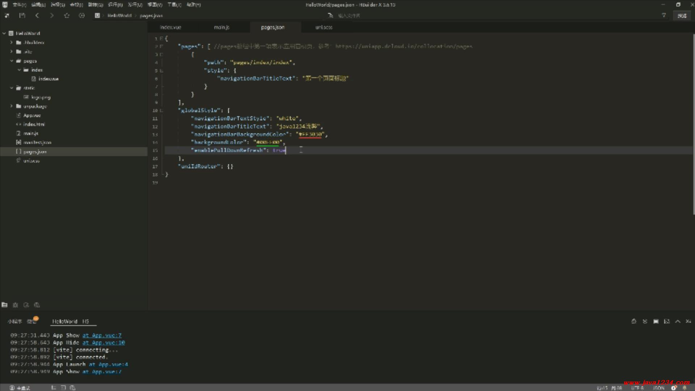Switch to the uni.scss editor tab
695x391 pixels.
(324, 27)
